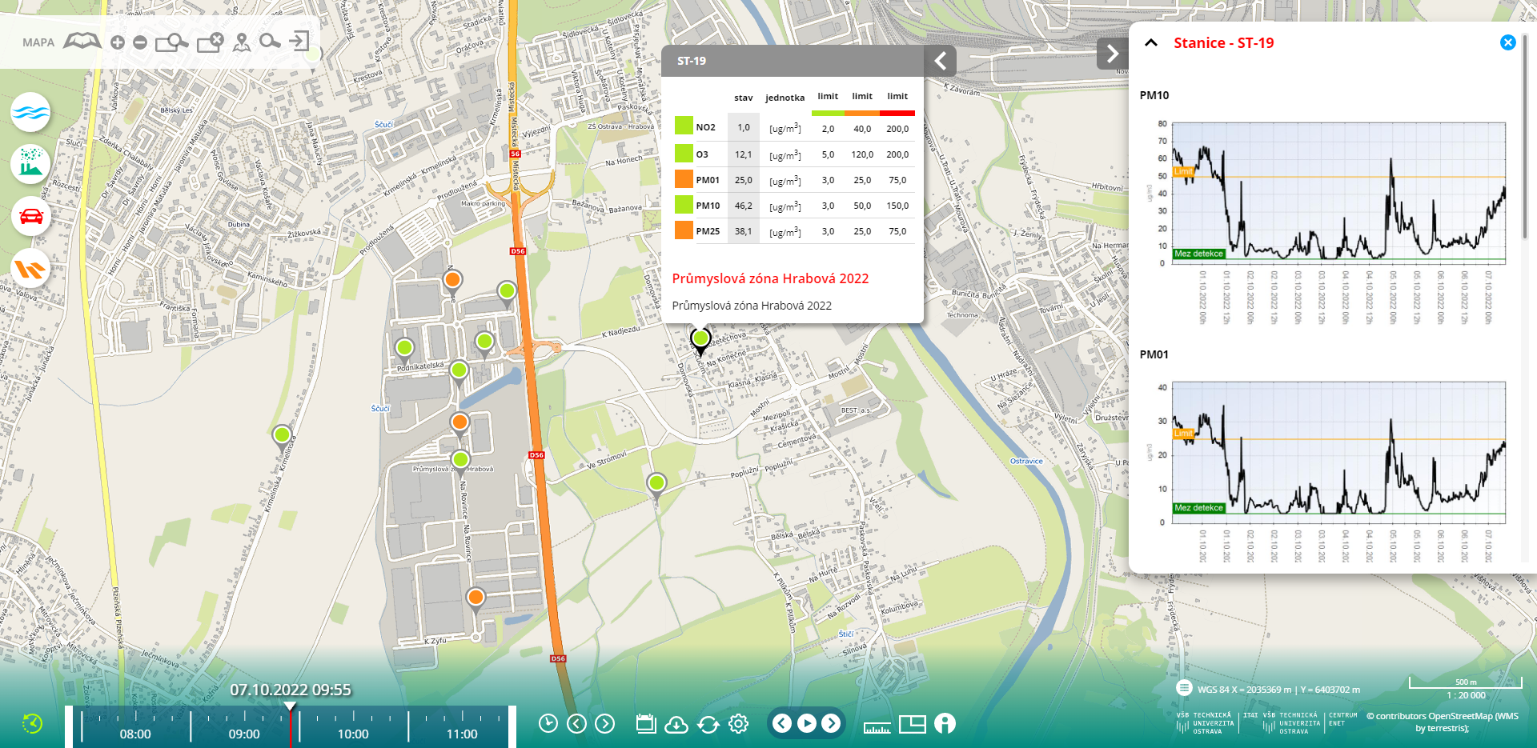Click the stav column header

coord(744,98)
